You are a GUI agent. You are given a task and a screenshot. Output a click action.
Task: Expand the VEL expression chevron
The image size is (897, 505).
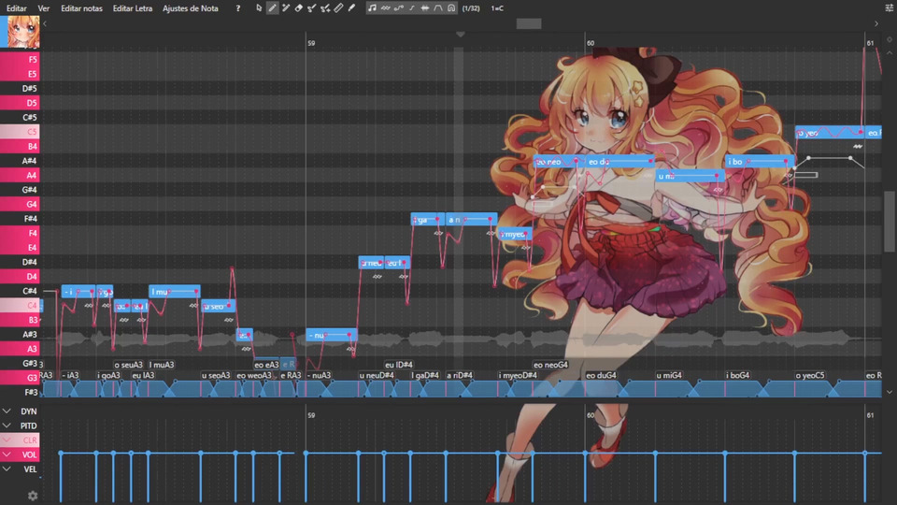point(7,469)
